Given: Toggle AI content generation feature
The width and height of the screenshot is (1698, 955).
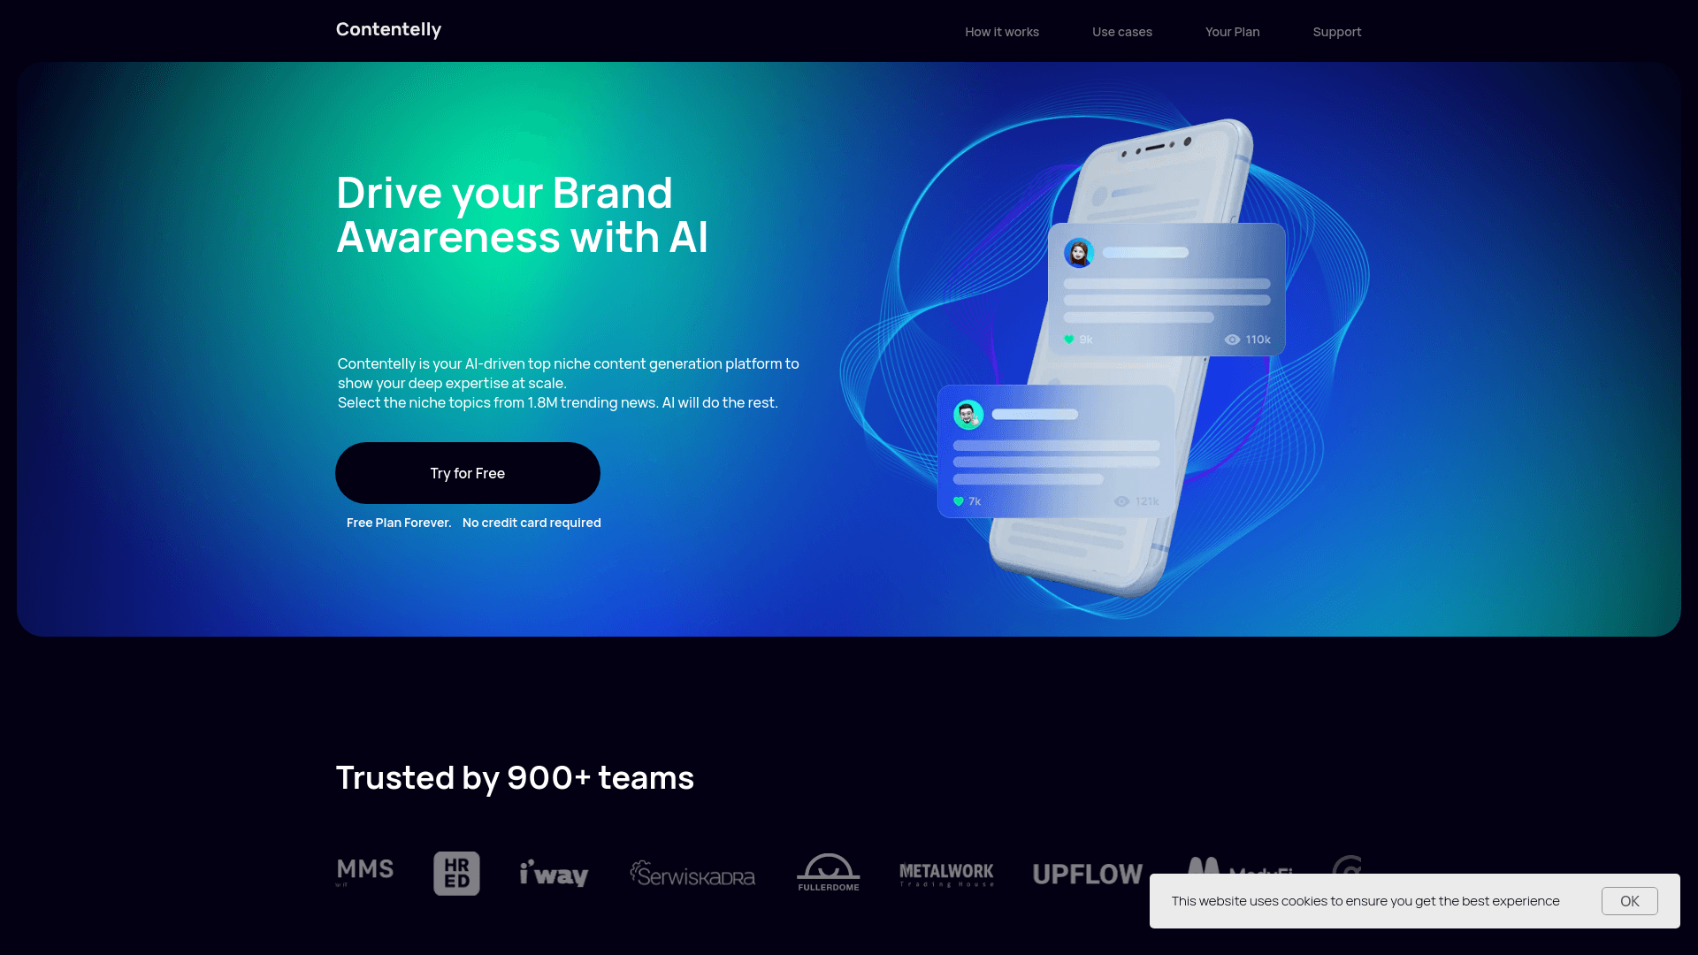Looking at the screenshot, I should click(468, 473).
